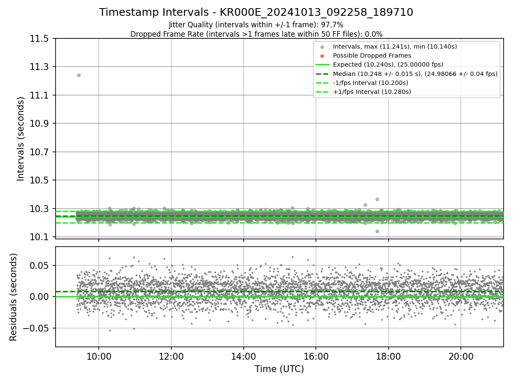Screen dimensions: 513x384
Task: Click the 18:00 time axis tick label
Action: click(388, 357)
